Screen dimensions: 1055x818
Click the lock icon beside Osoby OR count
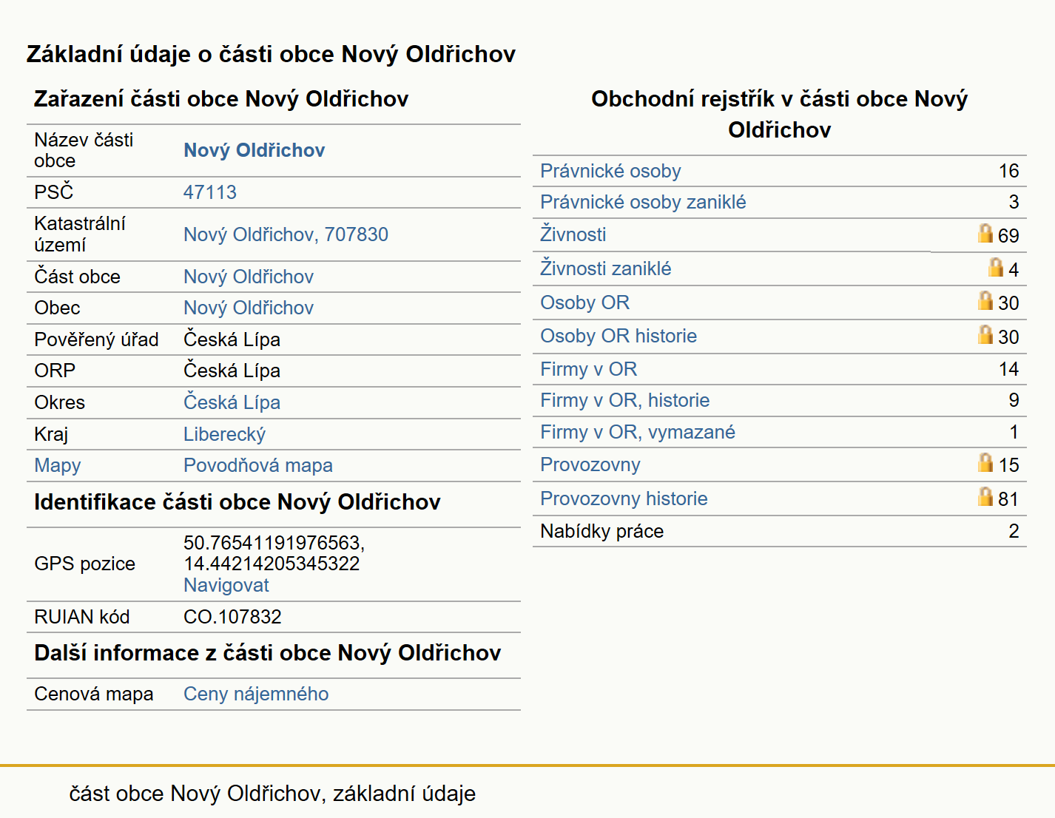[985, 300]
